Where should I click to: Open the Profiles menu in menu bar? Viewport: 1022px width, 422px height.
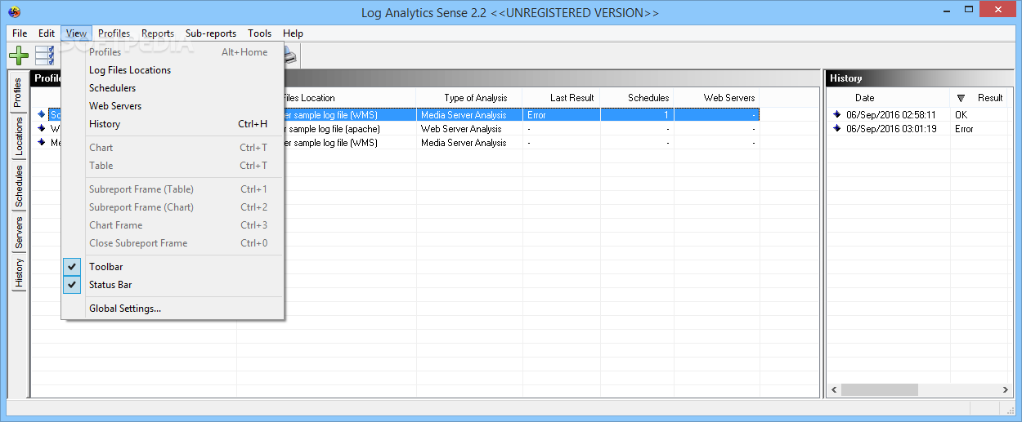tap(114, 33)
